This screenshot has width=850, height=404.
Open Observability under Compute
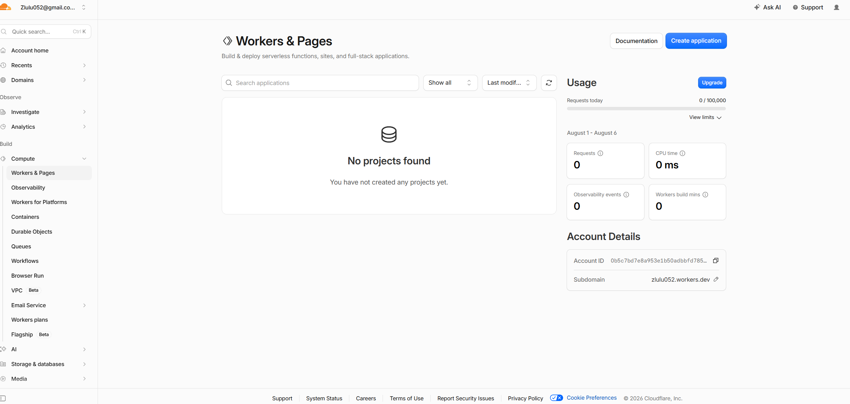point(28,188)
